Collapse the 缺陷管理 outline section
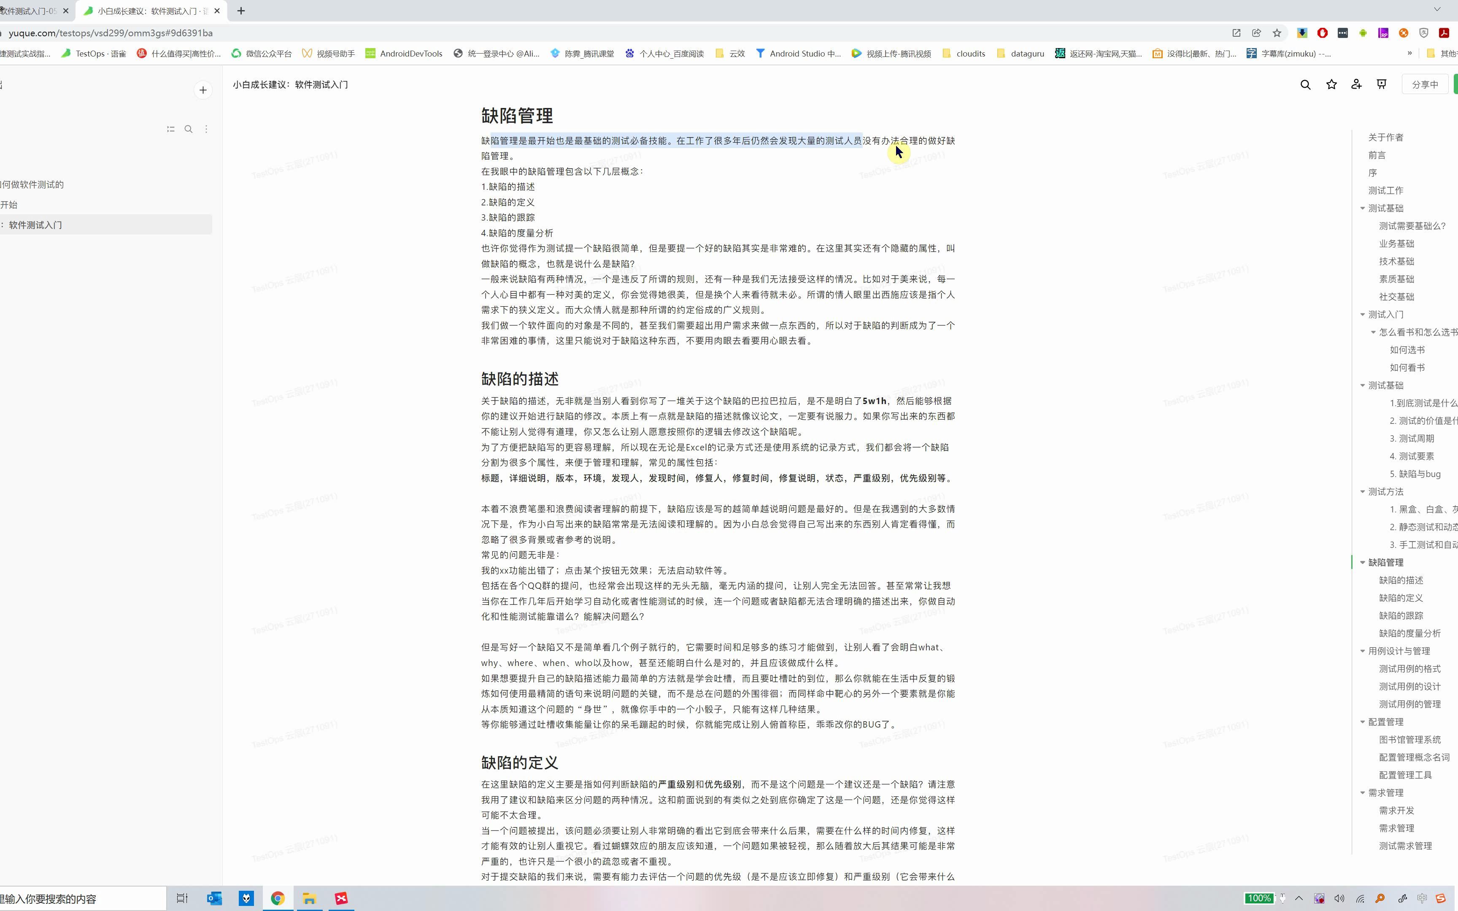 [1363, 562]
